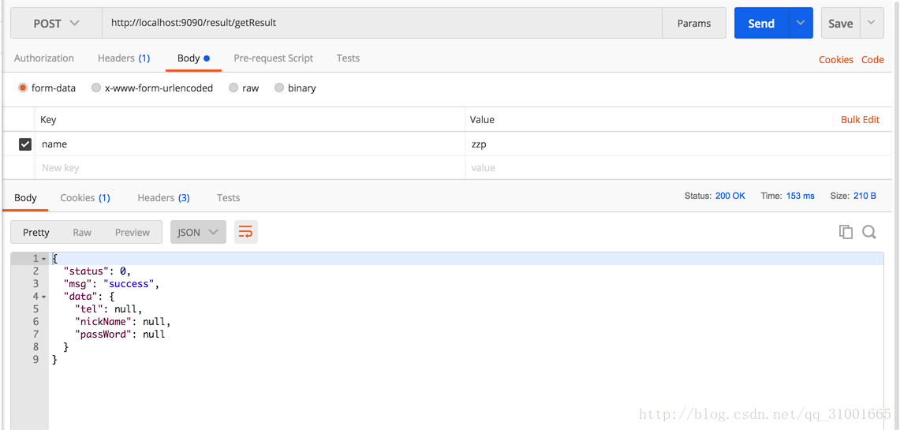Select the response Body tab
Screen dimensions: 900x430
coord(25,197)
